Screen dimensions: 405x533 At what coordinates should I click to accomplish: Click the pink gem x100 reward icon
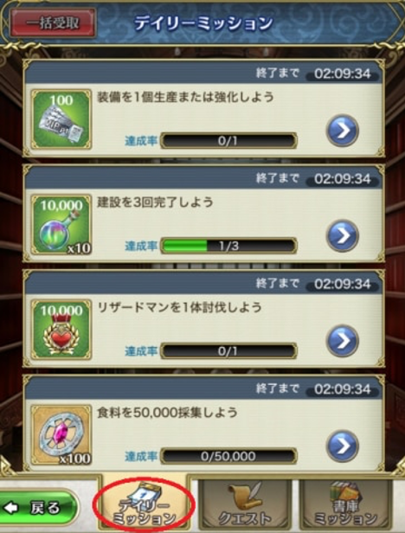click(61, 434)
